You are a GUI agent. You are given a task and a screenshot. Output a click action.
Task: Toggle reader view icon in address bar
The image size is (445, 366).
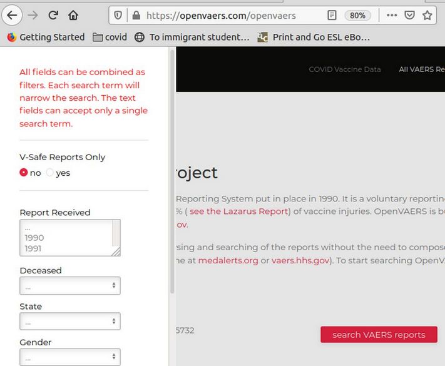click(332, 15)
